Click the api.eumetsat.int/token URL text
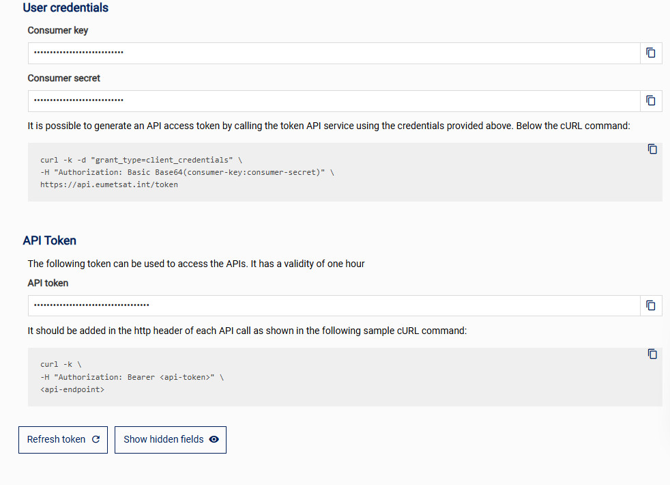The height and width of the screenshot is (485, 670). 109,184
